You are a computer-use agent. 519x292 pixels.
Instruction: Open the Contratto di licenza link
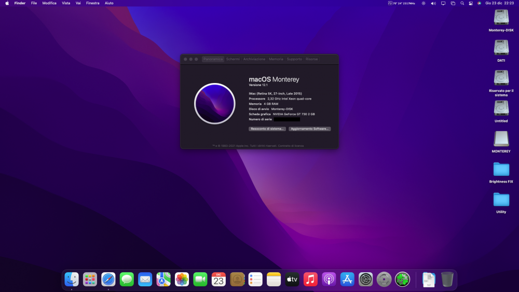point(291,146)
